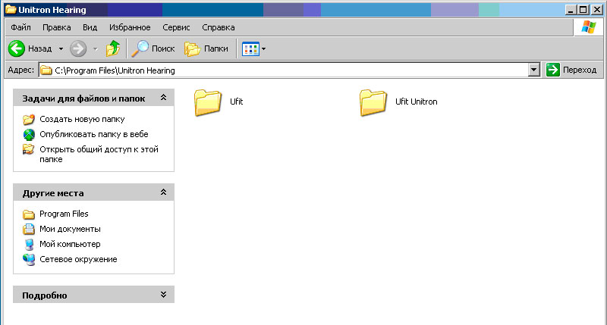Click the Мой компьютер icon
Screen dimensions: 607x325
point(29,244)
